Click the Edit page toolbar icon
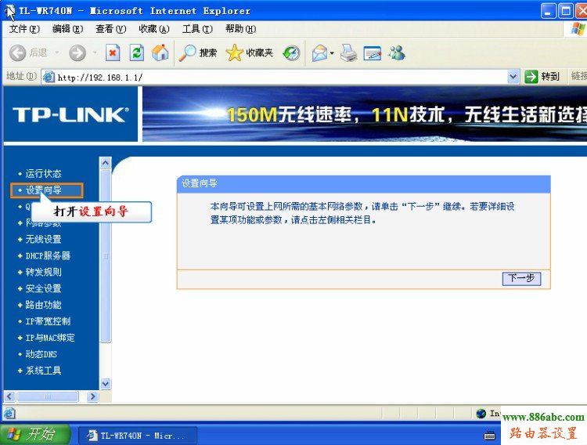Viewport: 587px width, 445px height. pos(373,53)
